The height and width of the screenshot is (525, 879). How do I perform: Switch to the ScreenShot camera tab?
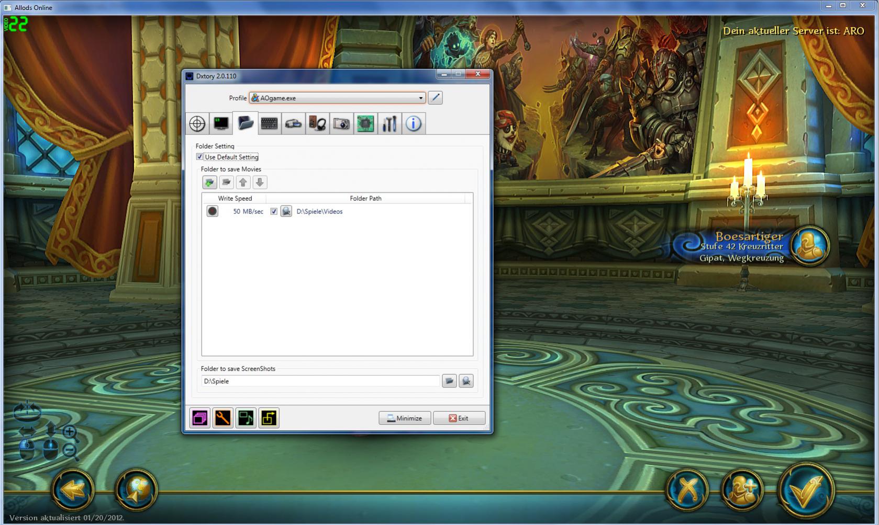(341, 124)
